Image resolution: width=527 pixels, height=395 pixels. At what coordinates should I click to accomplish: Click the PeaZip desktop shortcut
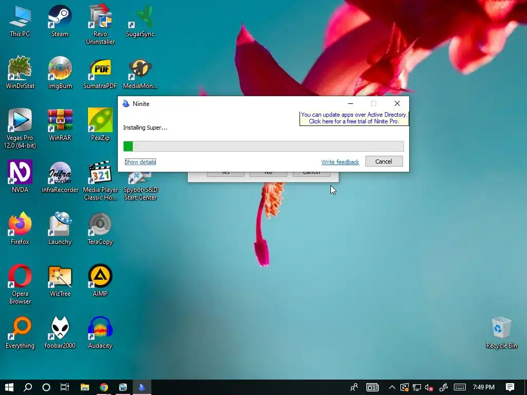tap(100, 125)
